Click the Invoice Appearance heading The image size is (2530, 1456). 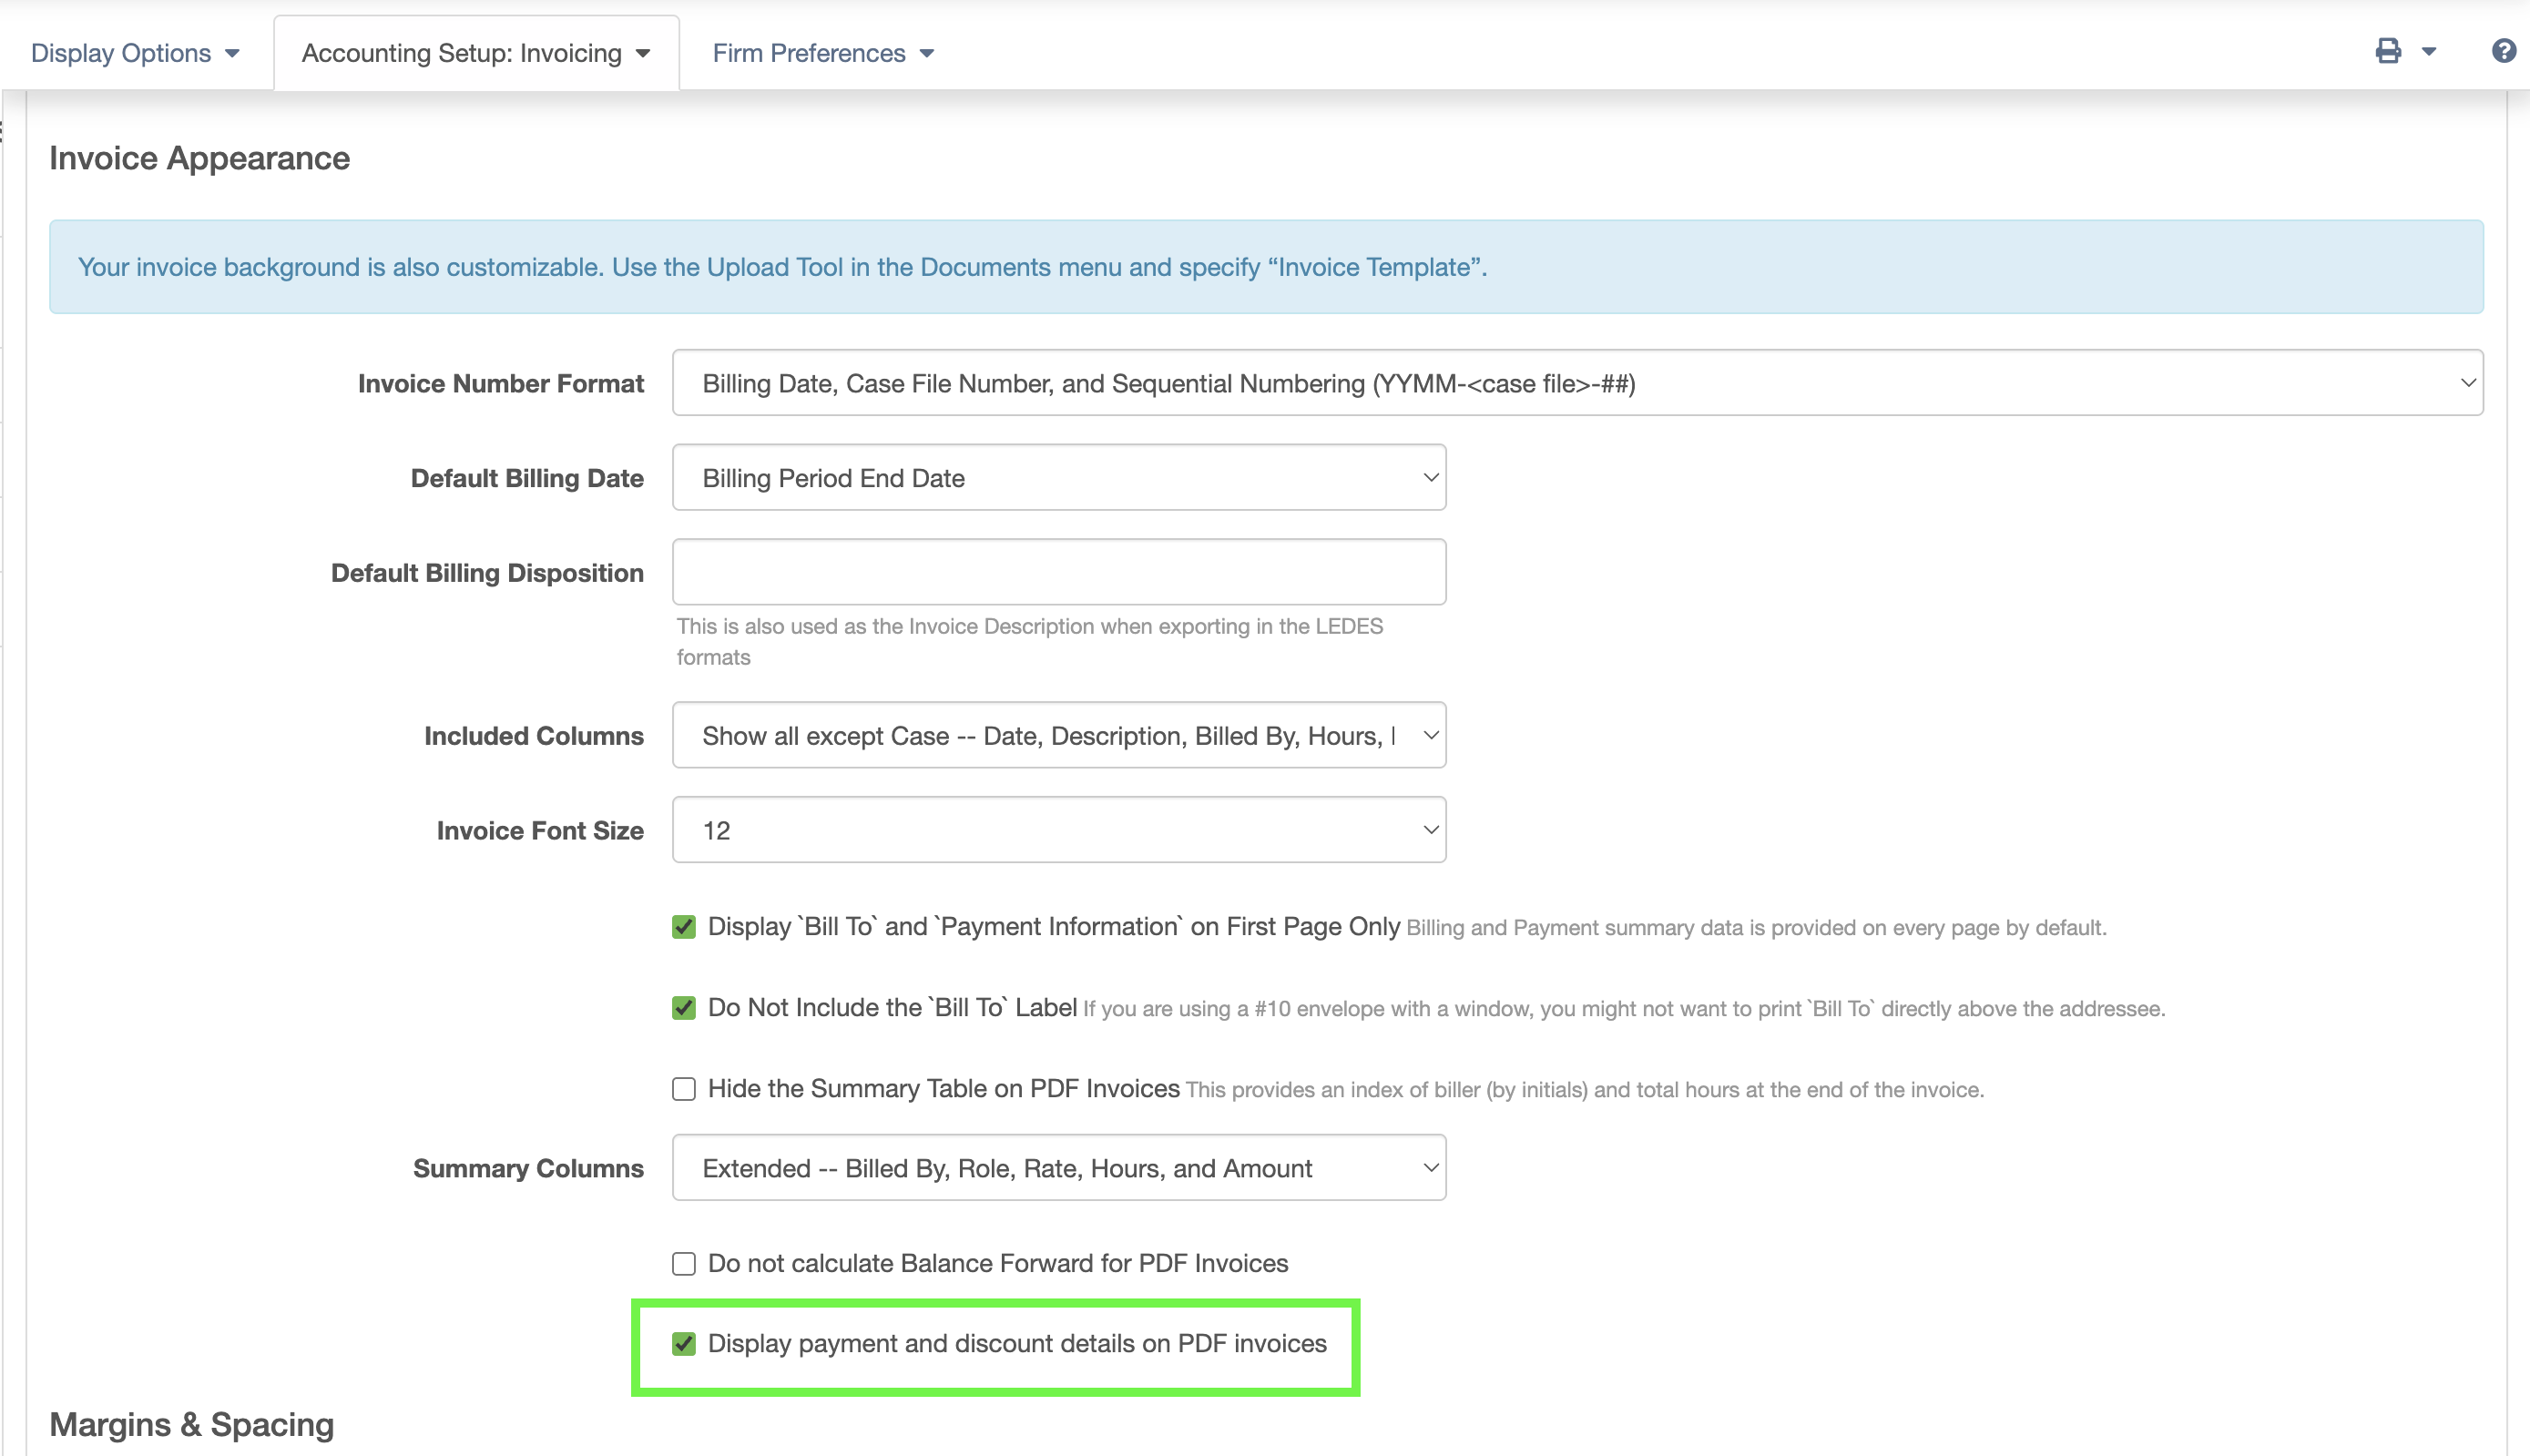pyautogui.click(x=199, y=158)
